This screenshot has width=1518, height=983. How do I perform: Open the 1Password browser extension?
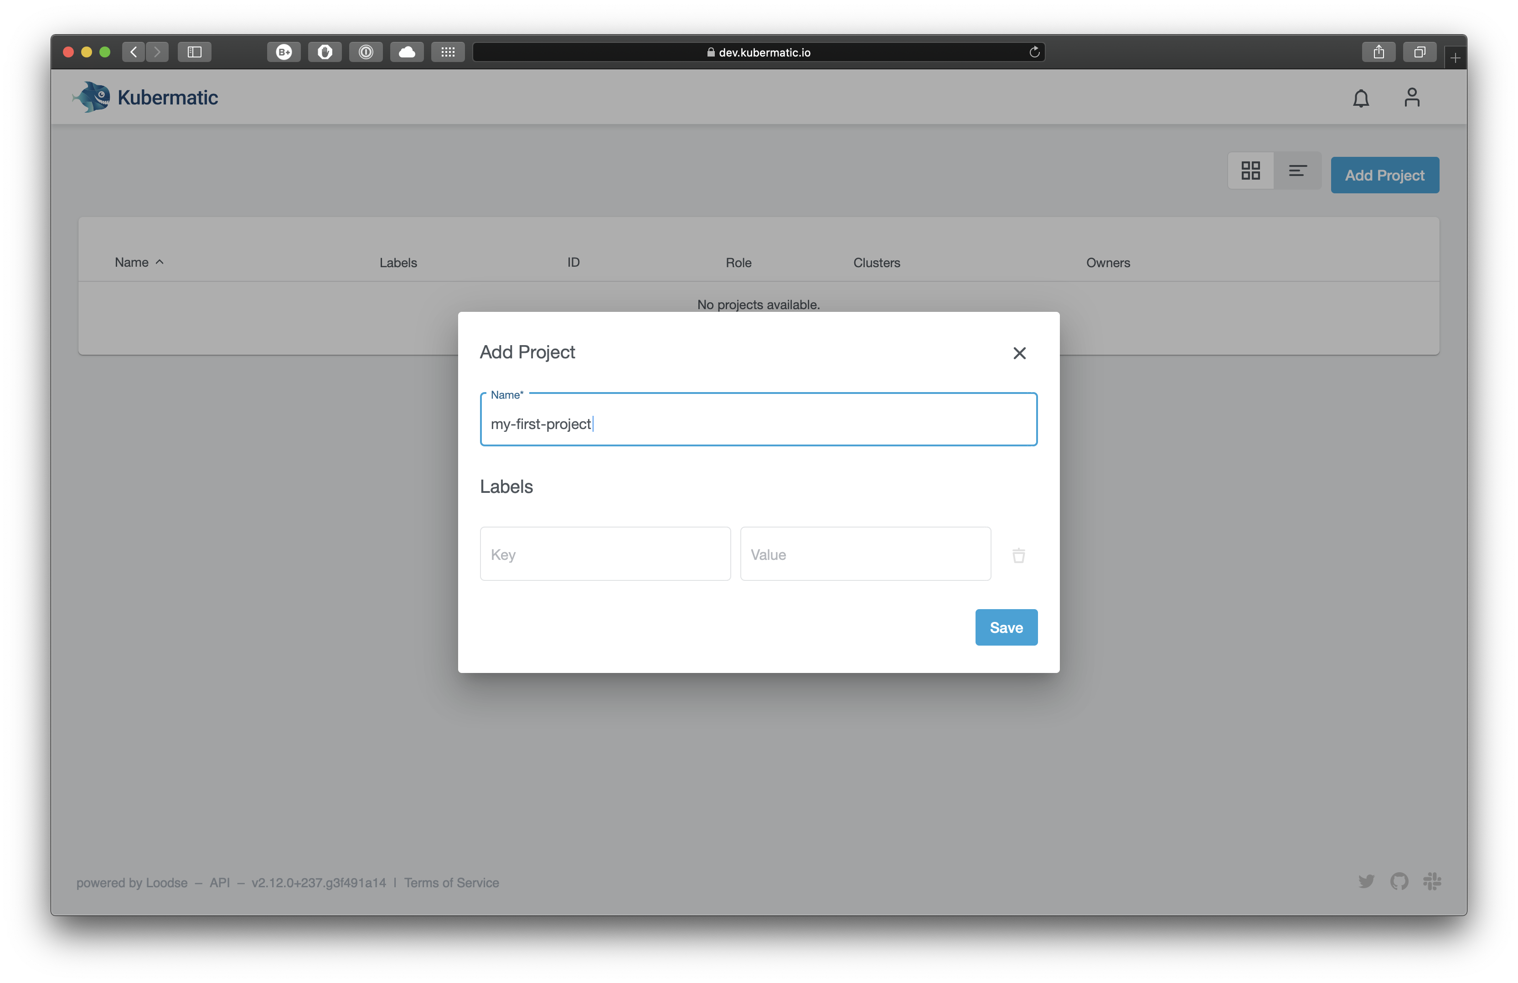pos(366,52)
